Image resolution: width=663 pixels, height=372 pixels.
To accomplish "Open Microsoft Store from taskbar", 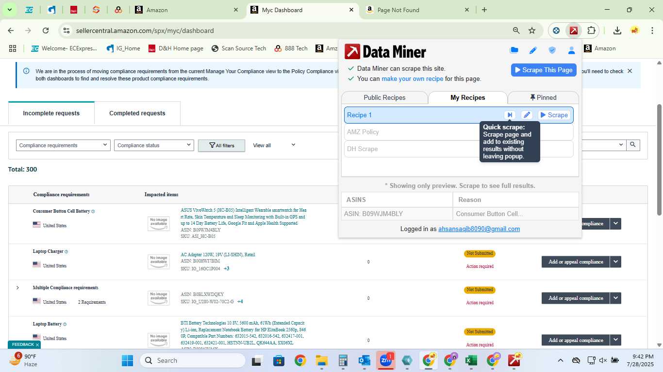I will coord(279,360).
